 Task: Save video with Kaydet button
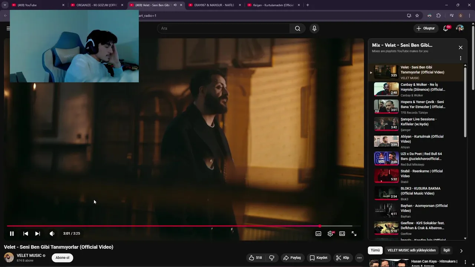pos(318,258)
